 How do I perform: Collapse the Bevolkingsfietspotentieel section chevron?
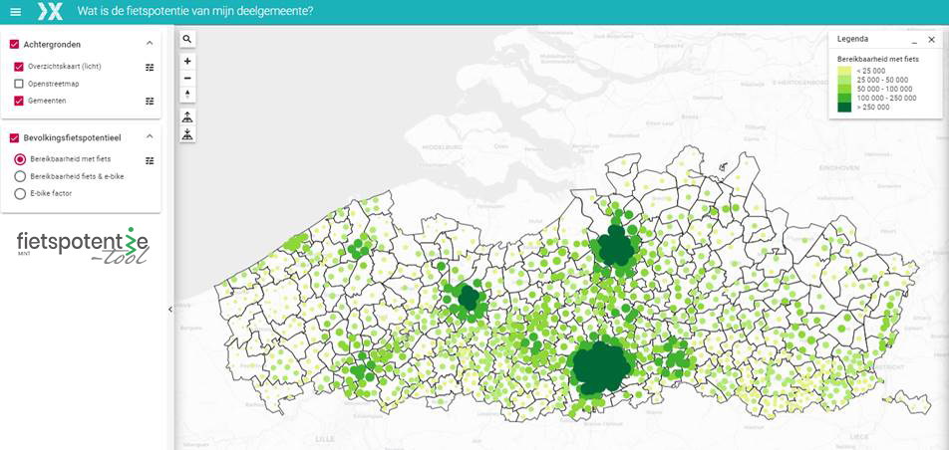(x=150, y=137)
